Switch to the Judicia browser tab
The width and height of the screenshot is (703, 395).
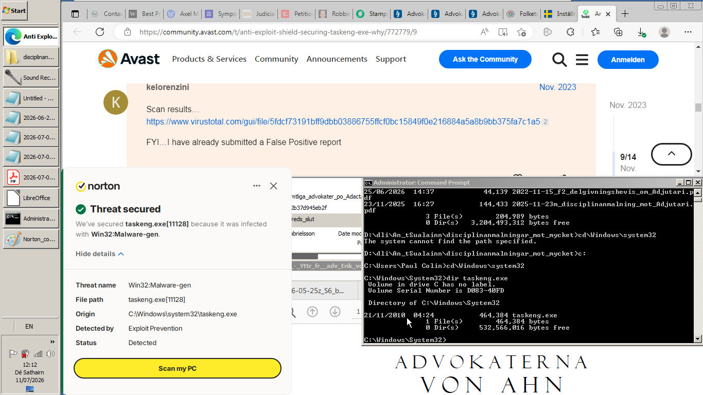point(259,14)
